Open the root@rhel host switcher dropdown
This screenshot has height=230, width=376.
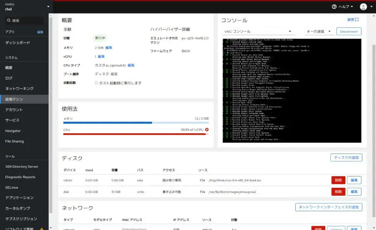(27, 7)
